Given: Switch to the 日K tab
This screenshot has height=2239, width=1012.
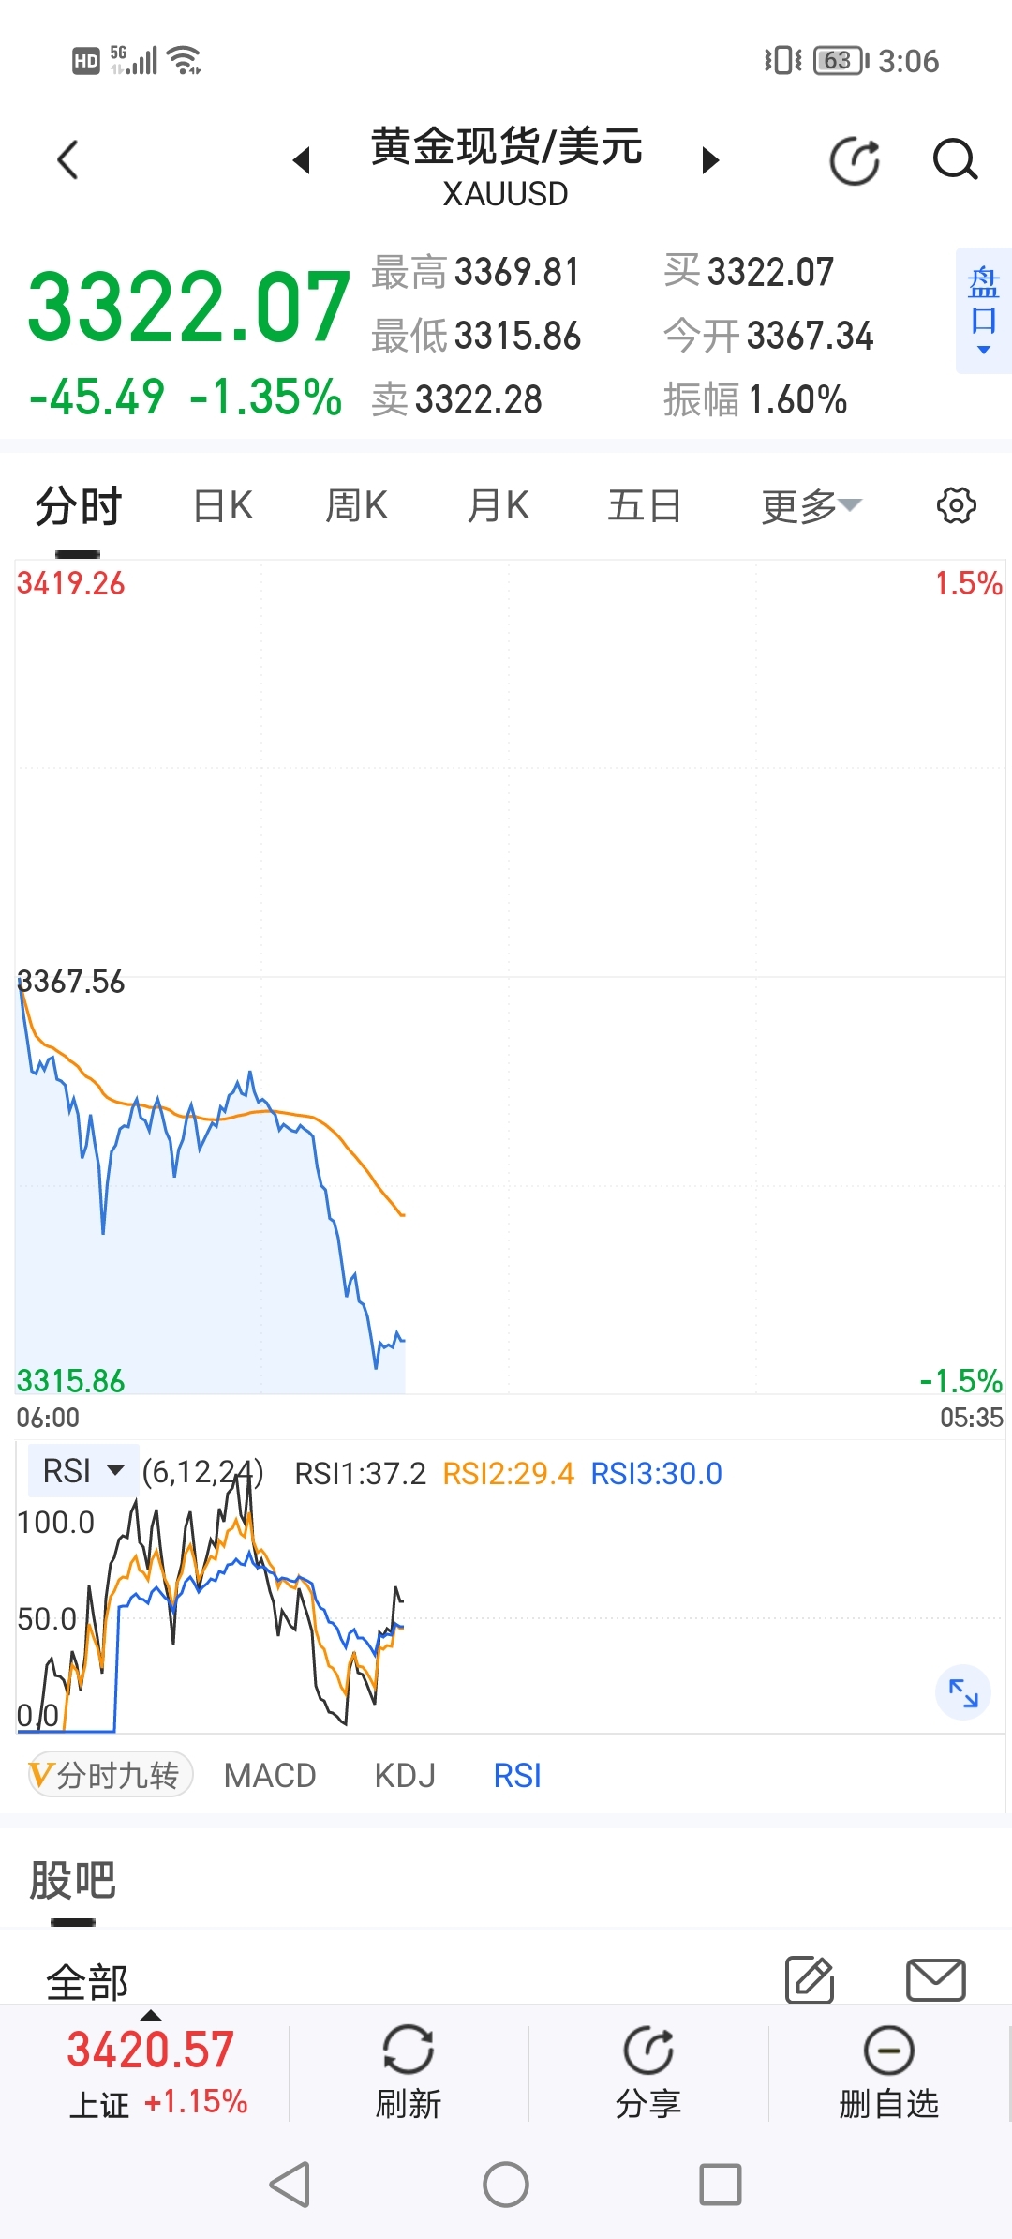Looking at the screenshot, I should 223,506.
